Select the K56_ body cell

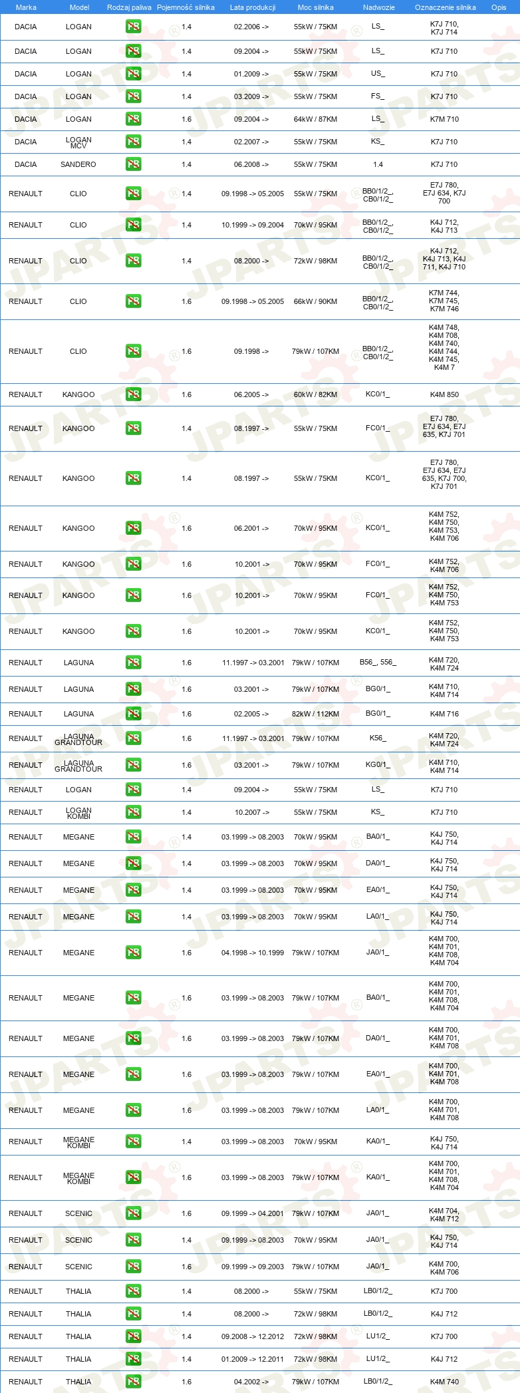(378, 738)
